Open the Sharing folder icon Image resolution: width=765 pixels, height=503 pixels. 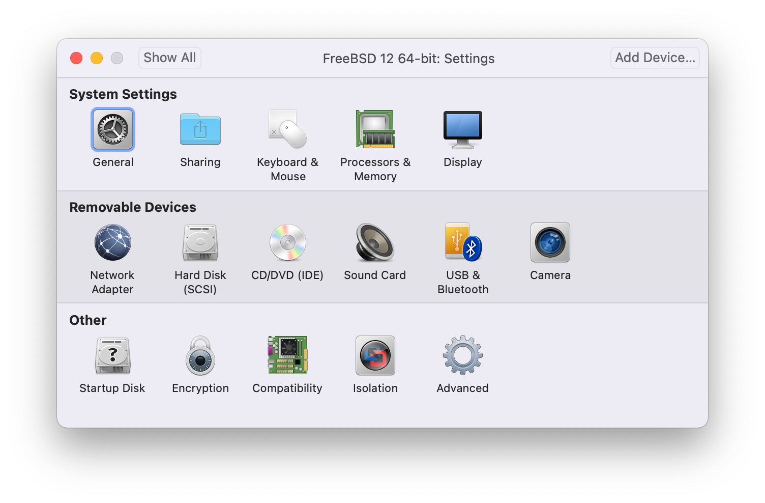click(200, 129)
